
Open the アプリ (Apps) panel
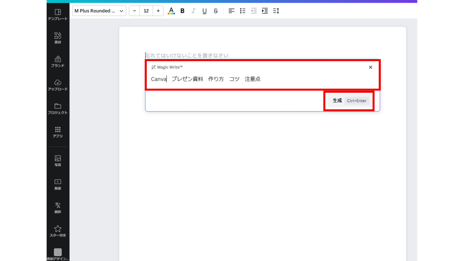tap(58, 132)
